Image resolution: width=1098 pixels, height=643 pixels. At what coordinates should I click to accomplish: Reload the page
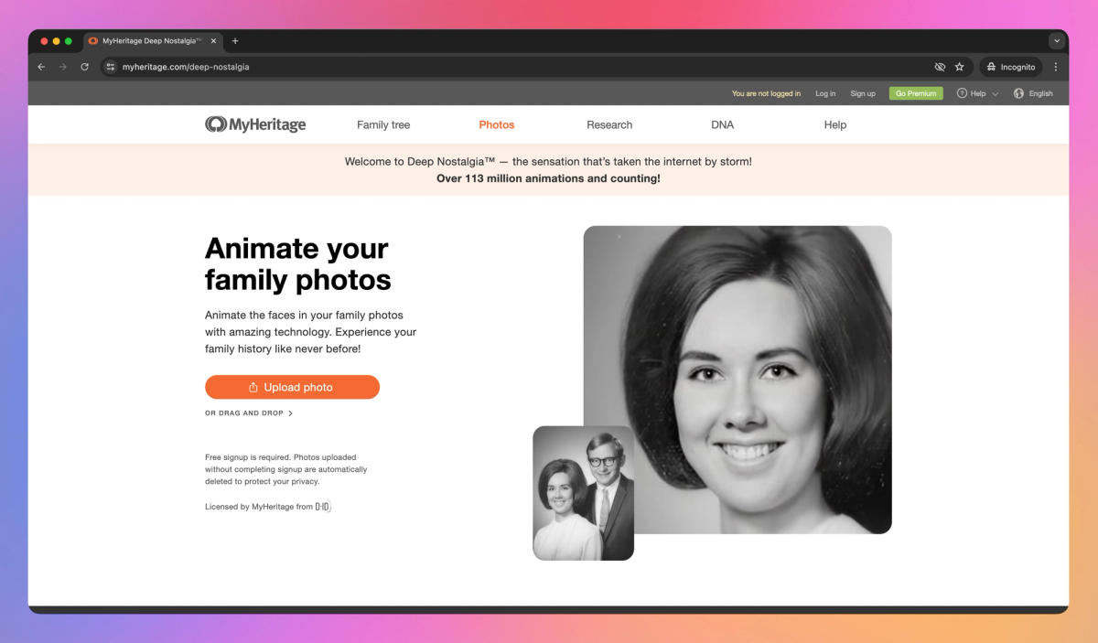pyautogui.click(x=85, y=67)
